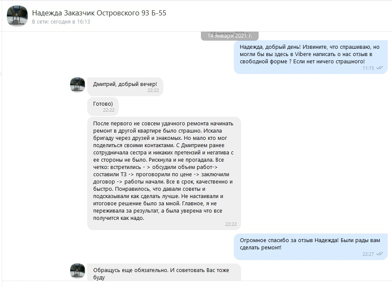The width and height of the screenshot is (392, 287).
Task: Select the long review message bubble
Action: [164, 173]
